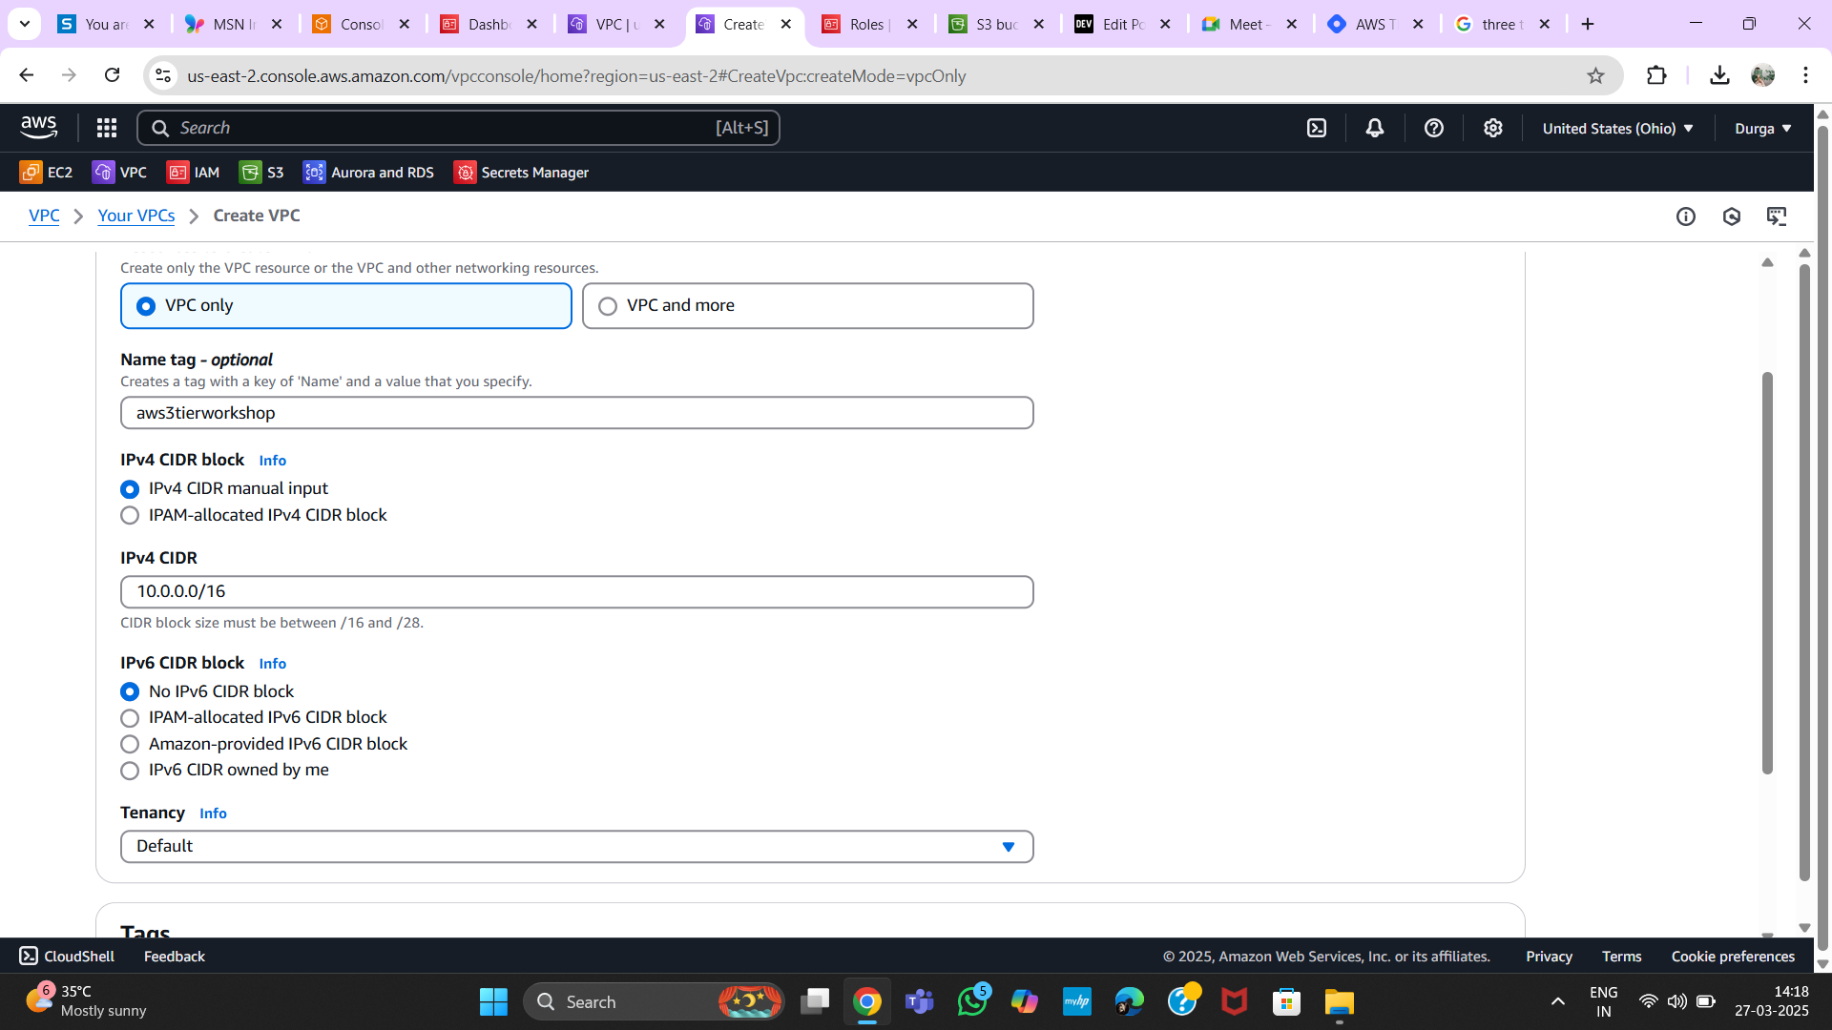Screen dimensions: 1832x1030
Task: Open Chrome three-dot menu
Action: tap(1805, 75)
